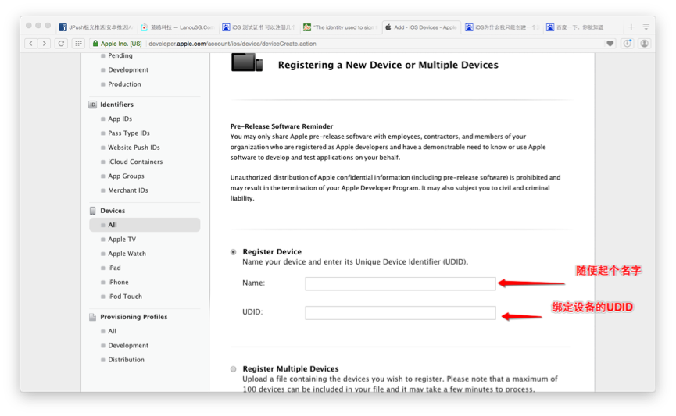Go forward to the next page

[44, 44]
